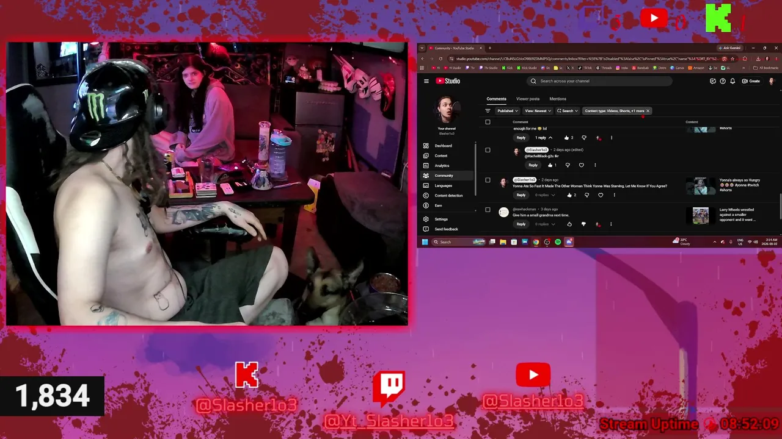Click 'Search across your channel' field

[600, 81]
